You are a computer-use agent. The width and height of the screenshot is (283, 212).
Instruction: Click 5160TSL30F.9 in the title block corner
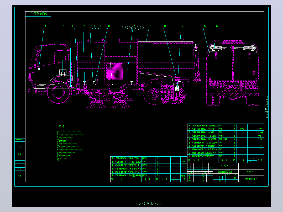click(251, 179)
